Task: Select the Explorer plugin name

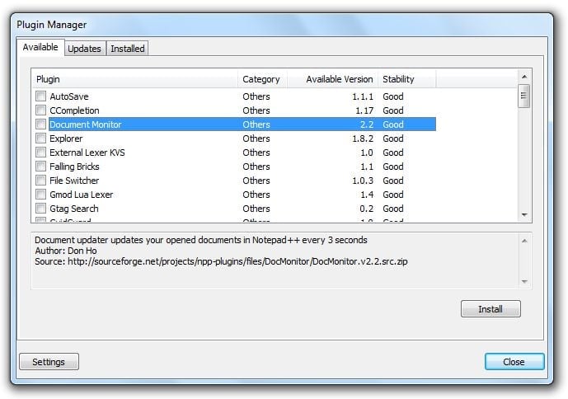Action: click(66, 138)
